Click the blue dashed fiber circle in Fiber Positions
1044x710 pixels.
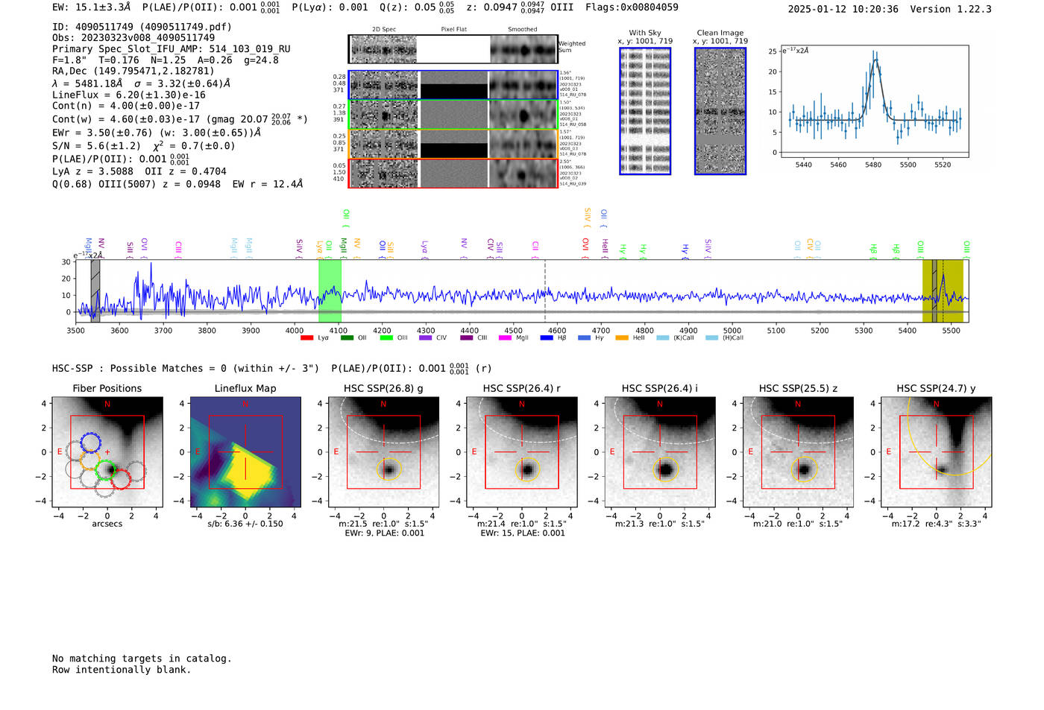(x=91, y=443)
